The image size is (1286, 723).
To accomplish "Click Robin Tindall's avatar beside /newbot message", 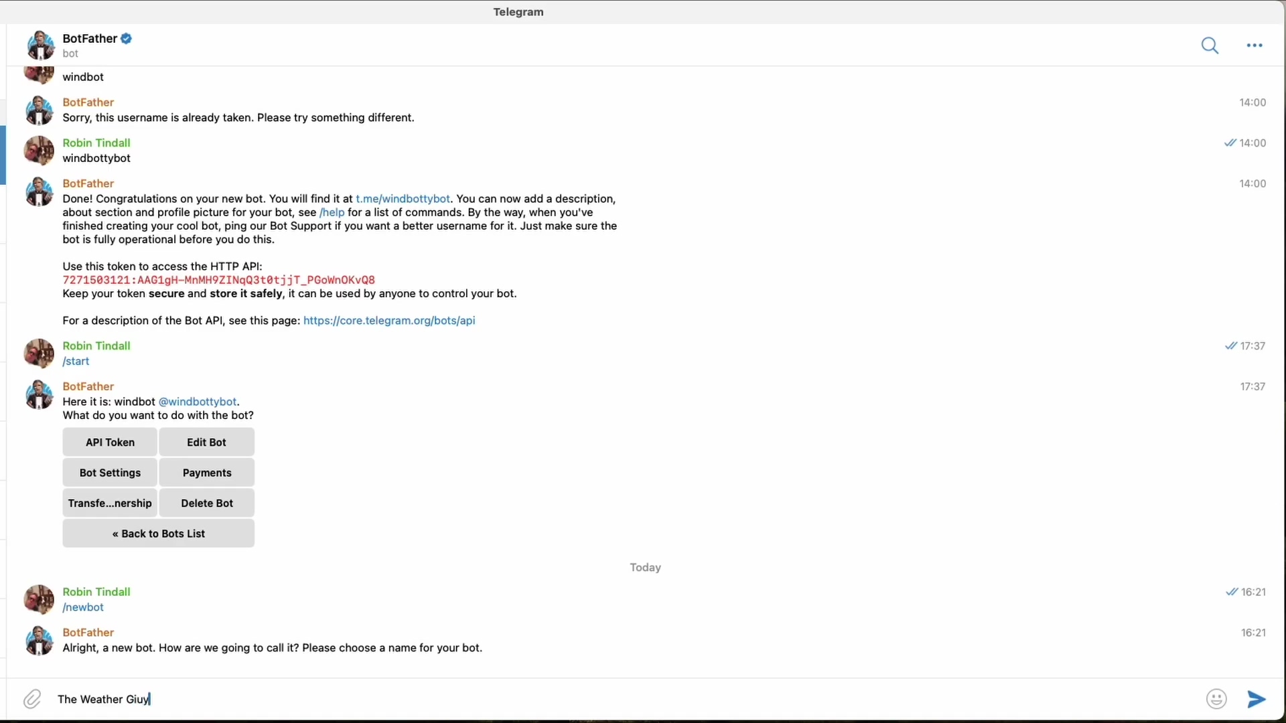I will [39, 599].
